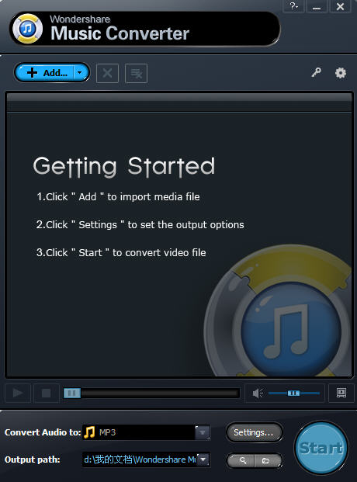This screenshot has height=482, width=357.
Task: Click the blue Add button
Action: coord(44,73)
